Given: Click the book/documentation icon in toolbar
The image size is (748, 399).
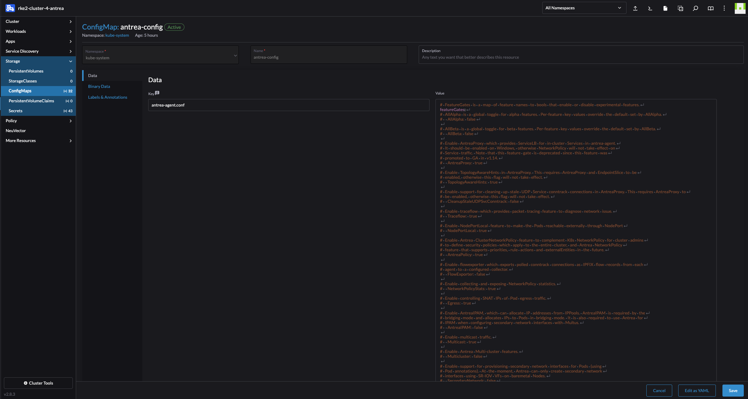Looking at the screenshot, I should (x=710, y=8).
